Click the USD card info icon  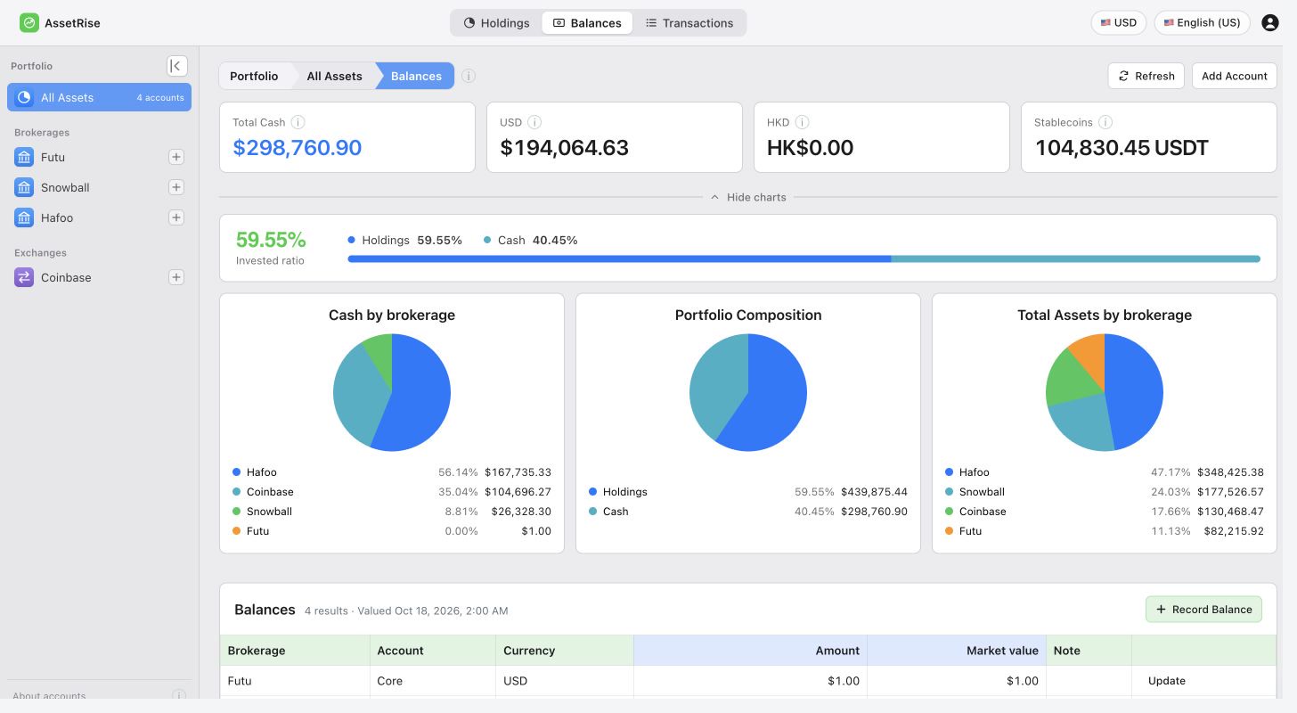(x=534, y=122)
